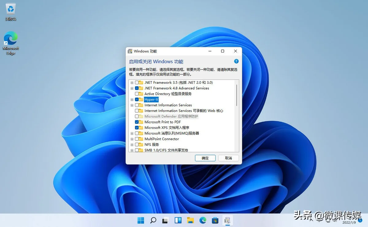The image size is (368, 227).
Task: Select the Active Directory 轻型目录服务 label
Action: pos(168,94)
